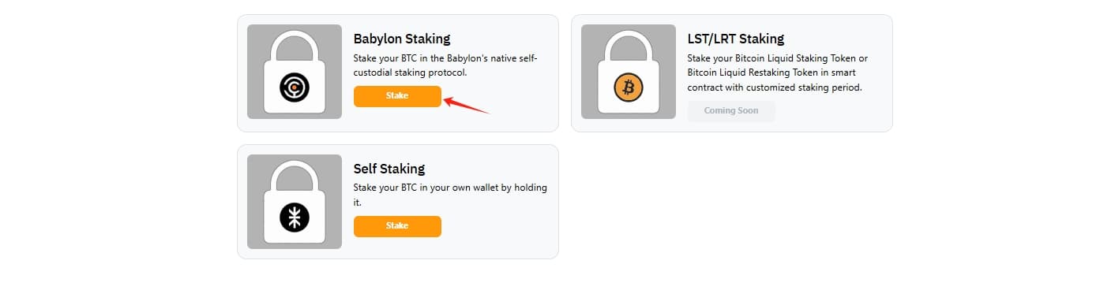Screen dimensions: 1100x290
Task: Click the 'Stake your Bitcoin Liquid Staking Token' line
Action: point(778,58)
